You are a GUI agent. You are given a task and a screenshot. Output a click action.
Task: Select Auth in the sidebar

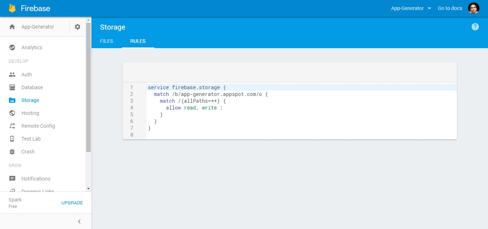(x=26, y=74)
